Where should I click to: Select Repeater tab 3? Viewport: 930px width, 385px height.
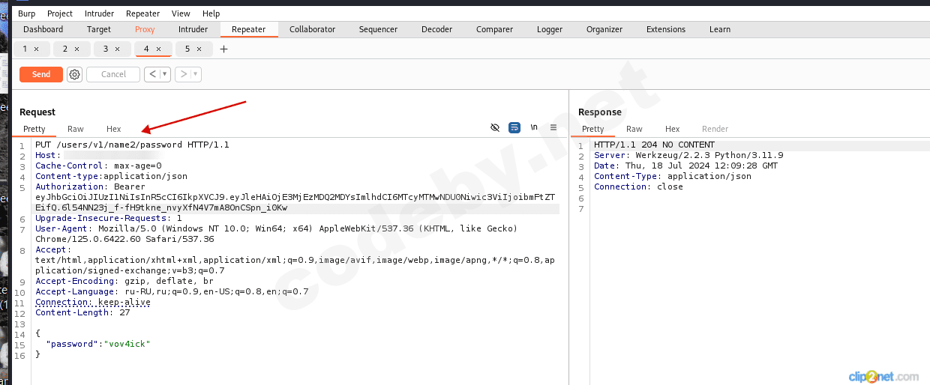click(106, 49)
